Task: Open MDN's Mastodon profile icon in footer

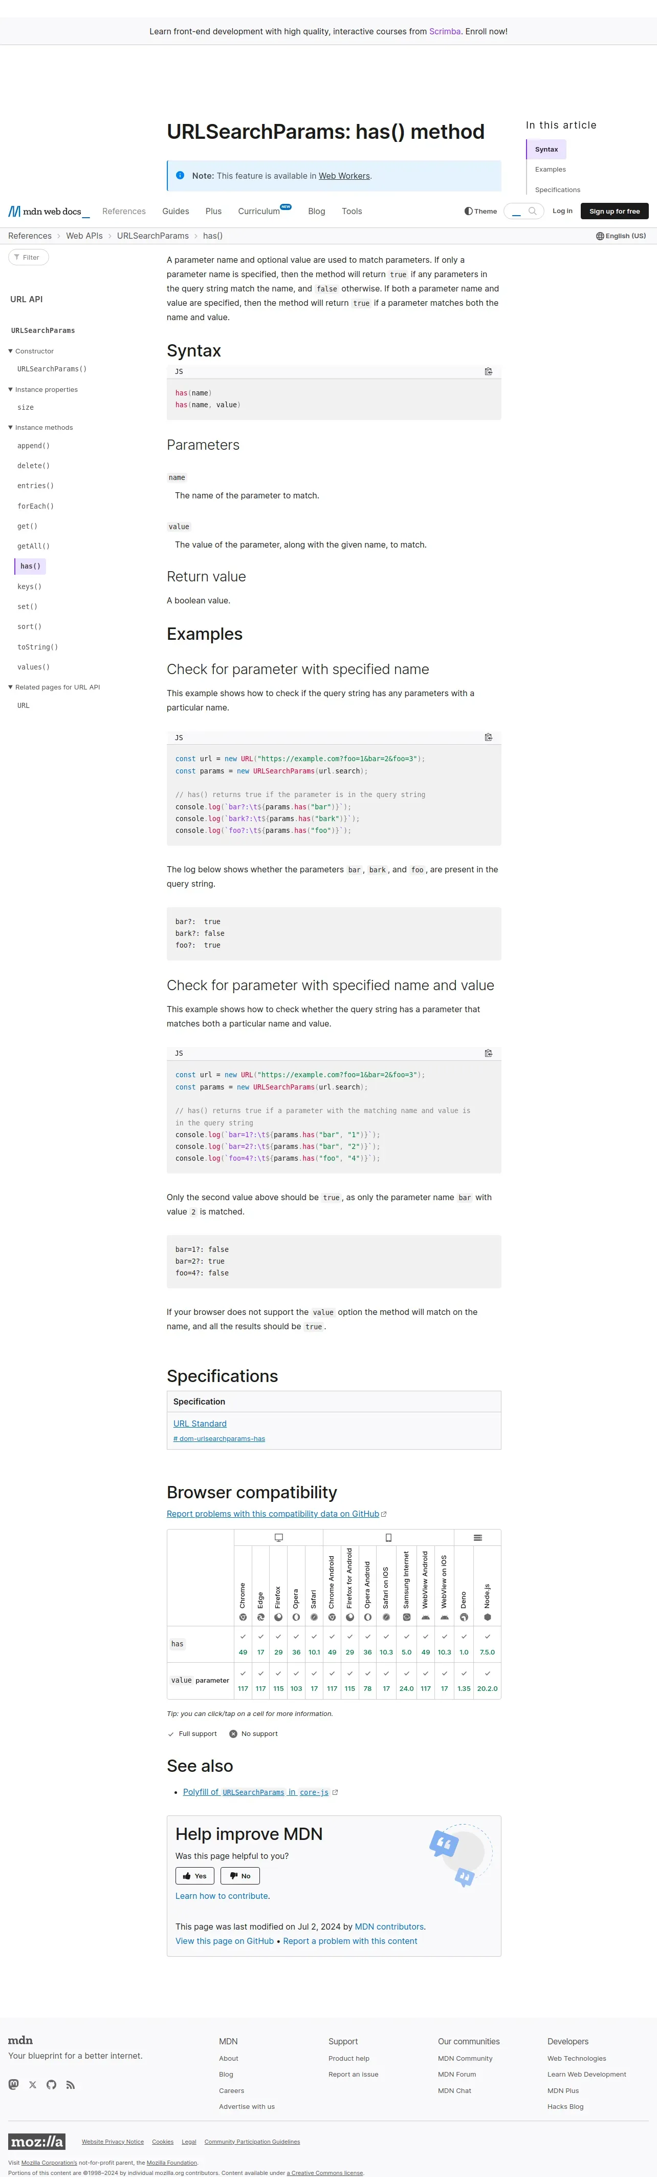Action: [x=13, y=2085]
